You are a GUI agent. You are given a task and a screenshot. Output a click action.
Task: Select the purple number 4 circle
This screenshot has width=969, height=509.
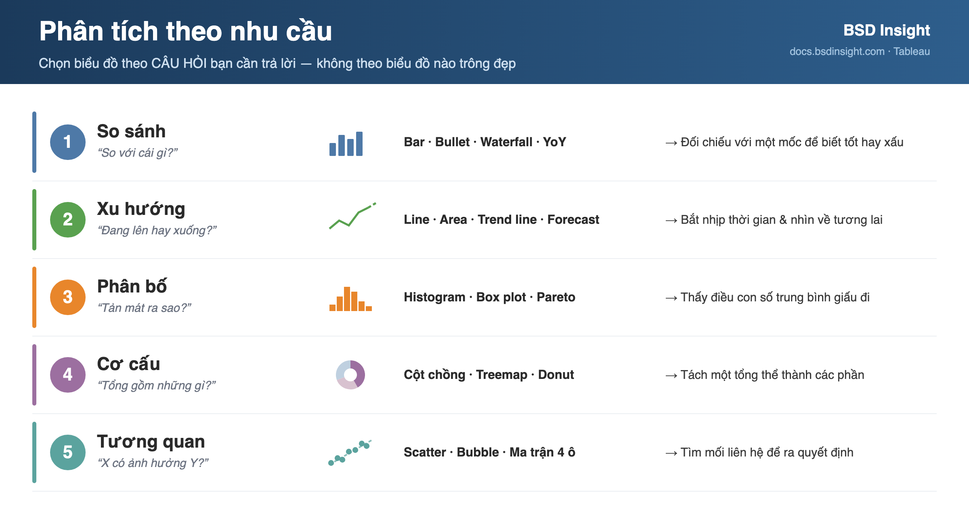click(68, 375)
